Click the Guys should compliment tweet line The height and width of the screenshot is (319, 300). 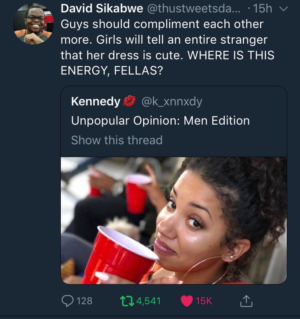tap(162, 24)
